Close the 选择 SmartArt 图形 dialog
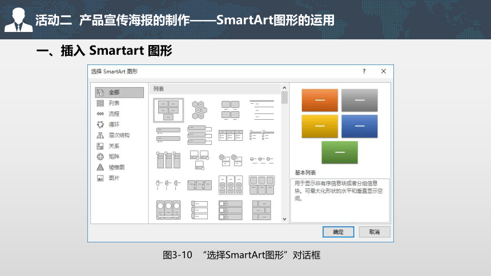 [383, 71]
